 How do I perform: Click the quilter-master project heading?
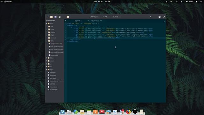[x=50, y=21]
